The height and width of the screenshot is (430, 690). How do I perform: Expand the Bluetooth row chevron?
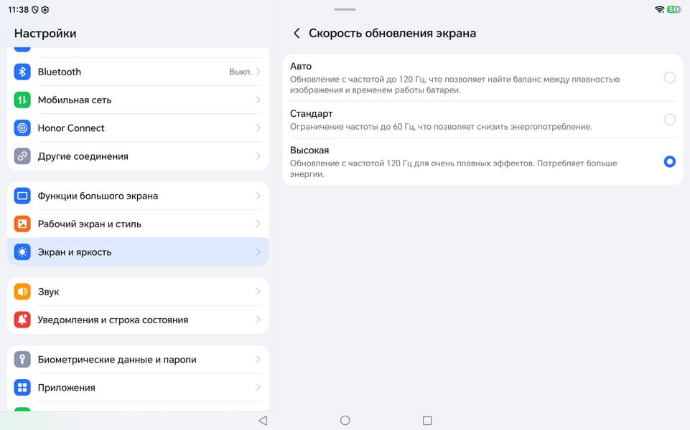click(258, 72)
